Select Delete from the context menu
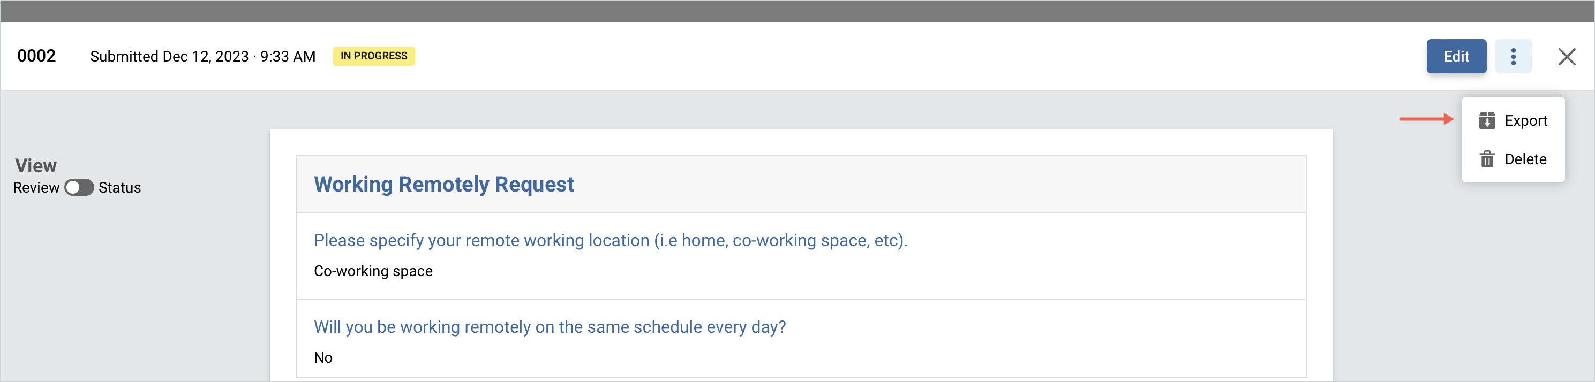 pyautogui.click(x=1524, y=159)
